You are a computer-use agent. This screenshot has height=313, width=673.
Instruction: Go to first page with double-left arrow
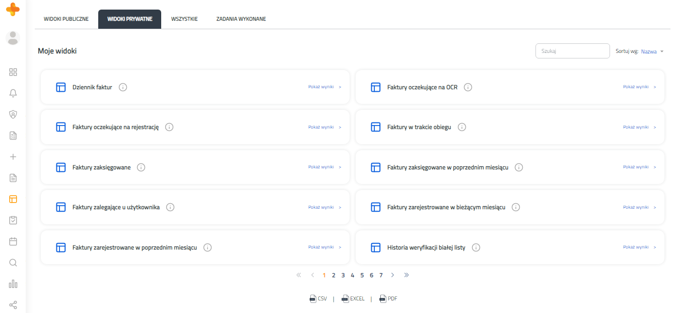(299, 275)
